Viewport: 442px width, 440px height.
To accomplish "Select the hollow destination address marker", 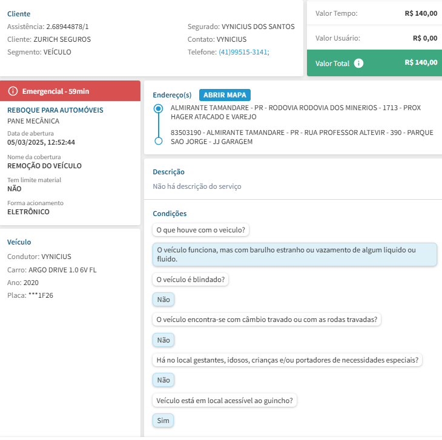I will pyautogui.click(x=159, y=141).
